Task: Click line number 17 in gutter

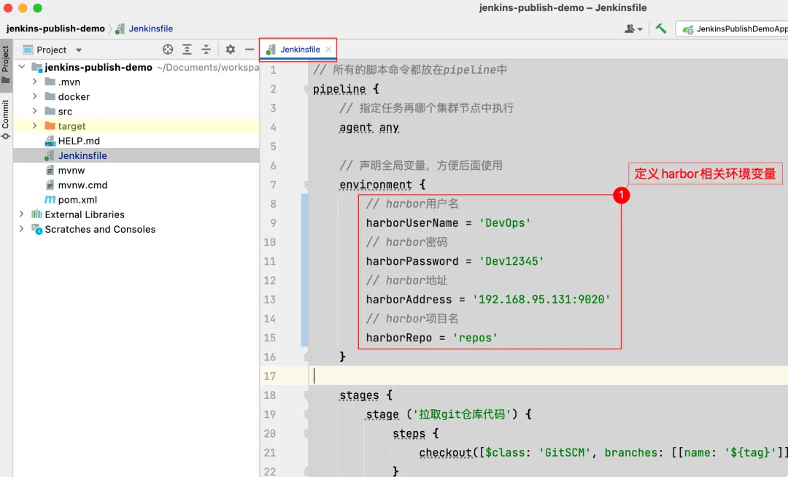Action: [x=270, y=376]
